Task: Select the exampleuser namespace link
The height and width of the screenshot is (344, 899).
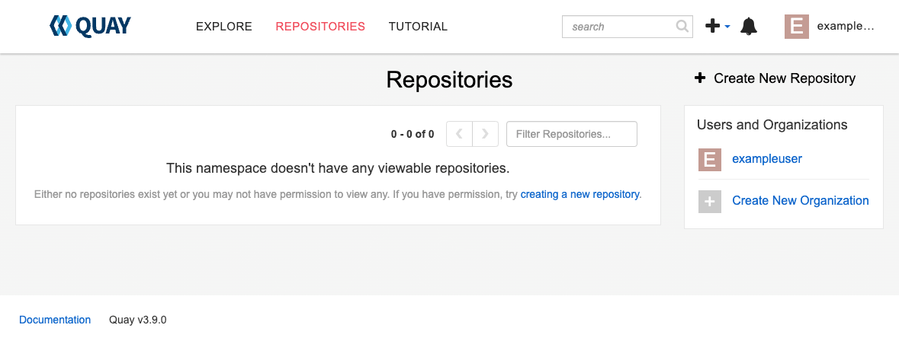Action: pos(767,159)
